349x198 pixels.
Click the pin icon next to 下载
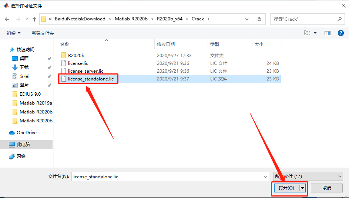click(50, 67)
